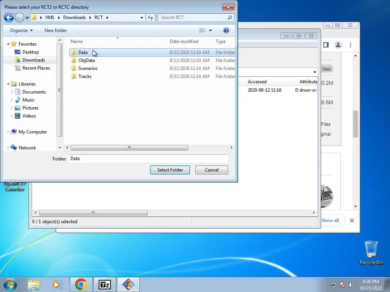This screenshot has width=390, height=292.
Task: Collapse the Favorites group
Action: [8, 44]
